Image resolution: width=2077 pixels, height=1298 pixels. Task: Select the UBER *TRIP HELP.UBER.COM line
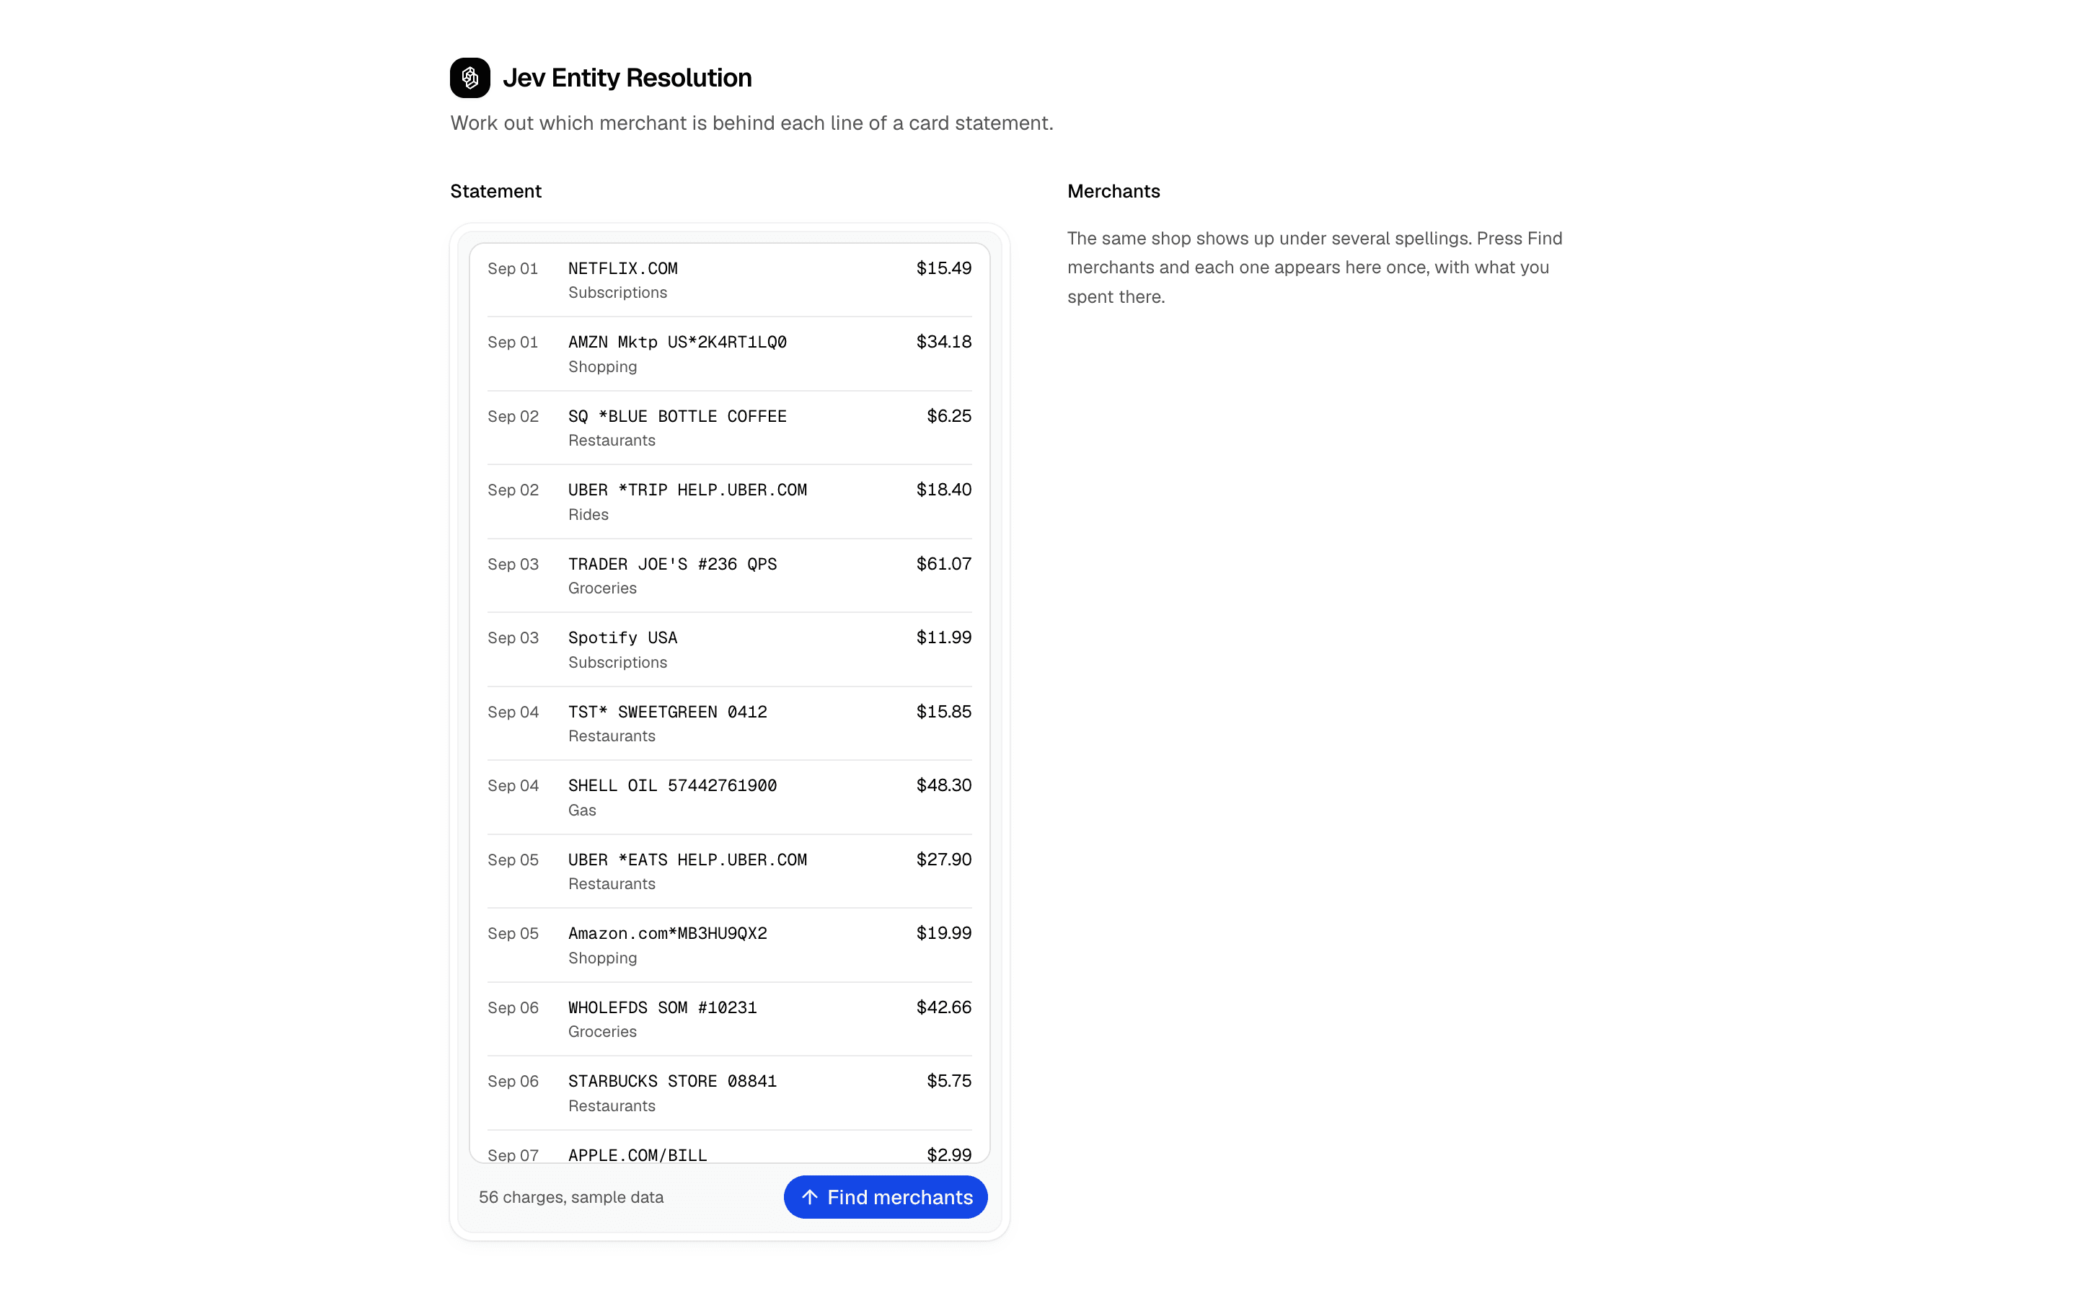pos(730,501)
